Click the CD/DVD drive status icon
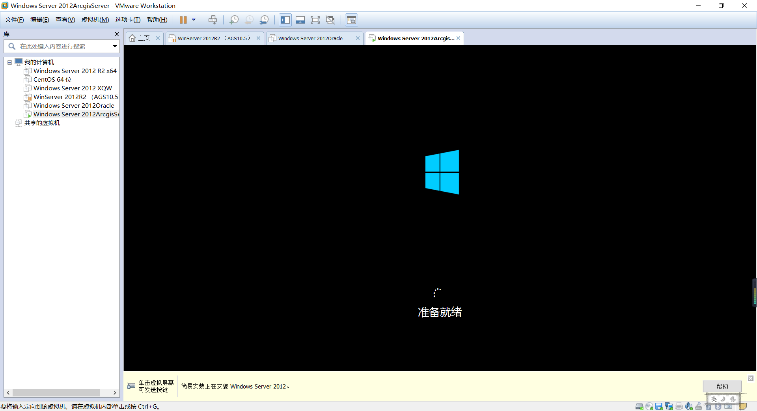757x411 pixels. (x=649, y=406)
